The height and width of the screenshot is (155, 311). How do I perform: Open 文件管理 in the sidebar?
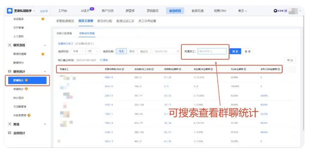click(x=18, y=28)
